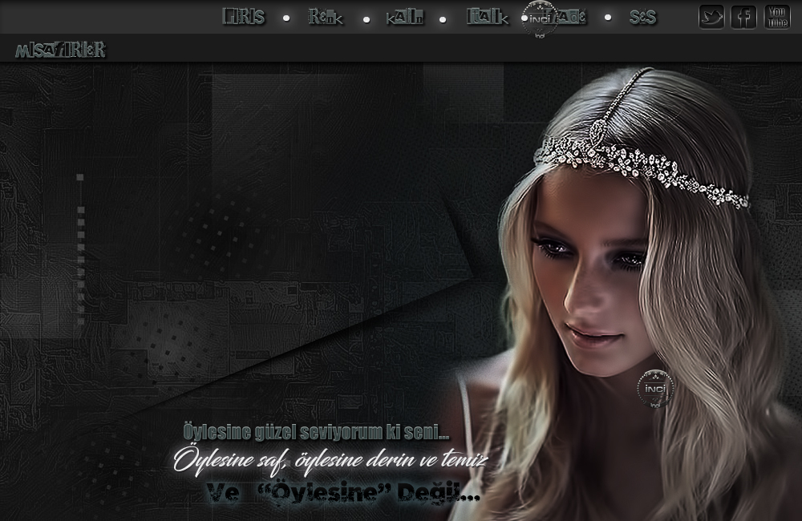Expand the İfade emoticon menu
The height and width of the screenshot is (521, 802).
coord(573,17)
